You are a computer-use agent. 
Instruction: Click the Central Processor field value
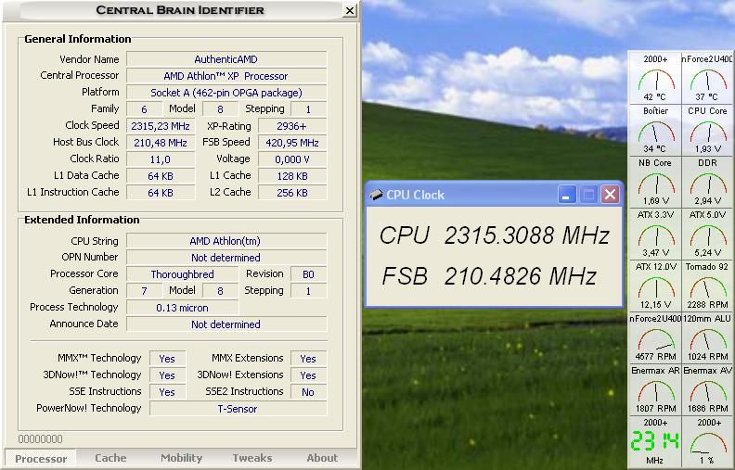(226, 76)
